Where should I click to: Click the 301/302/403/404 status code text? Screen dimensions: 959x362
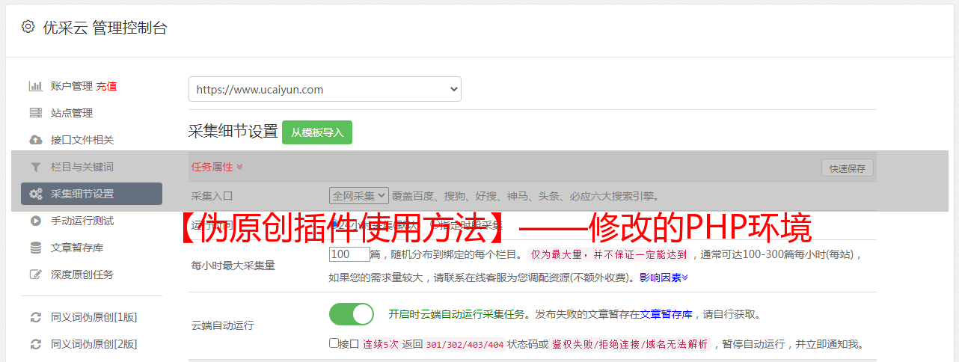(x=465, y=344)
